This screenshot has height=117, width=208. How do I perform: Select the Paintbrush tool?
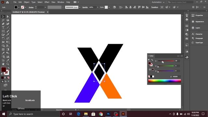(8, 31)
